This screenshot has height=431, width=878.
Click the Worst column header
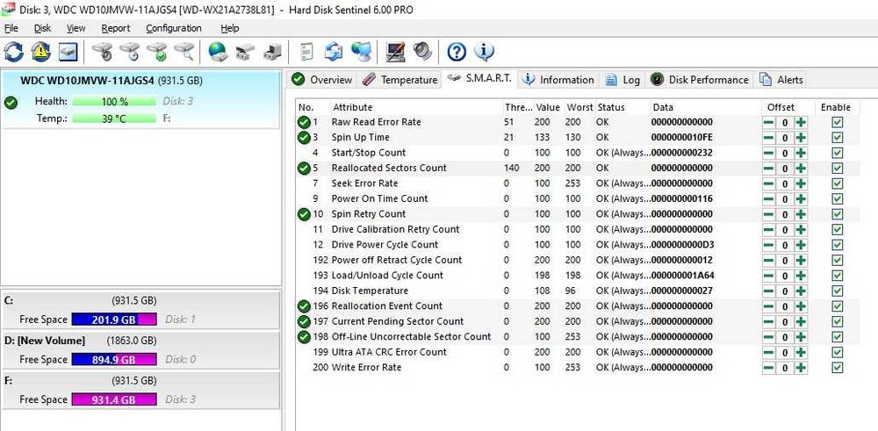tap(579, 107)
